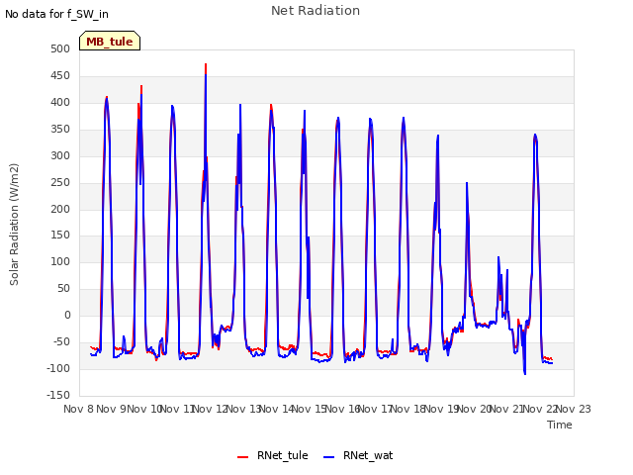Click the Time axis label
This screenshot has height=475, width=633.
click(x=560, y=425)
